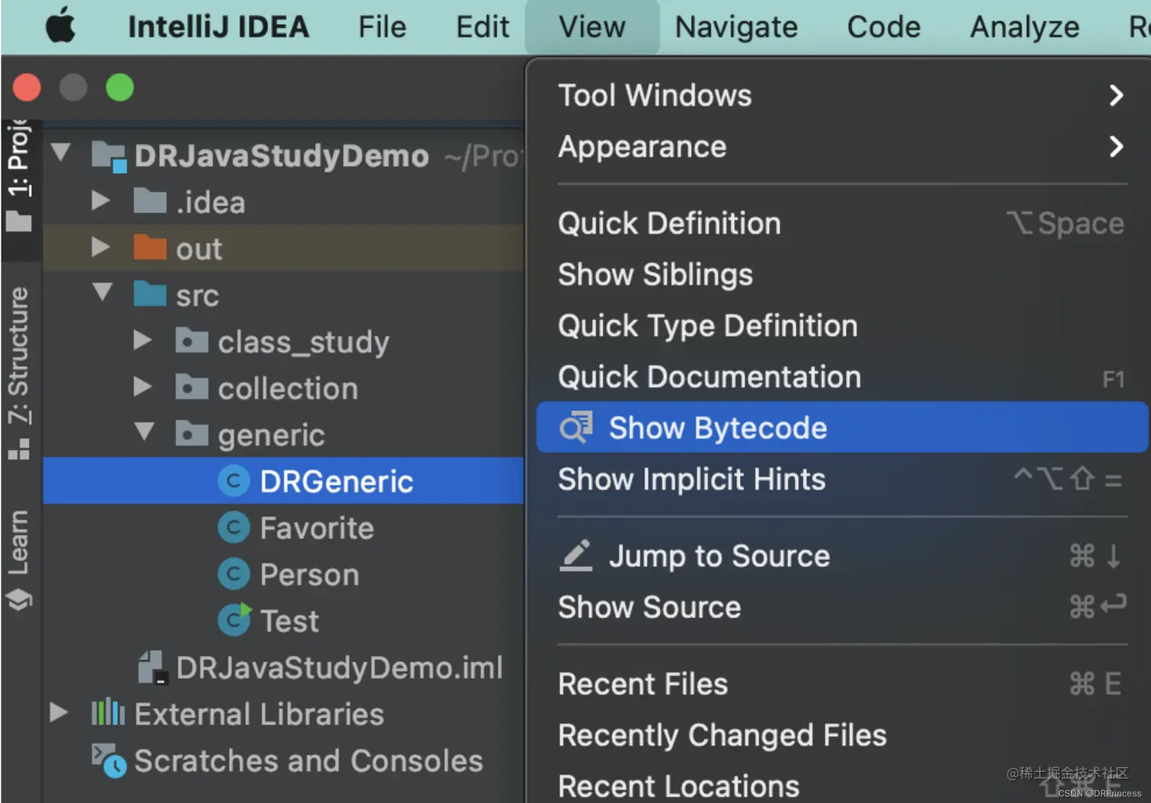Screen dimensions: 1151x803
Task: Click the Favorite class icon
Action: pyautogui.click(x=234, y=527)
